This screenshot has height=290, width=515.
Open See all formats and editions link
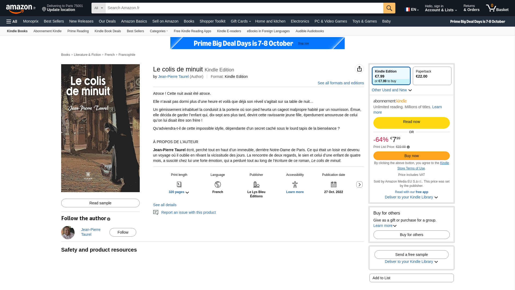point(341,83)
